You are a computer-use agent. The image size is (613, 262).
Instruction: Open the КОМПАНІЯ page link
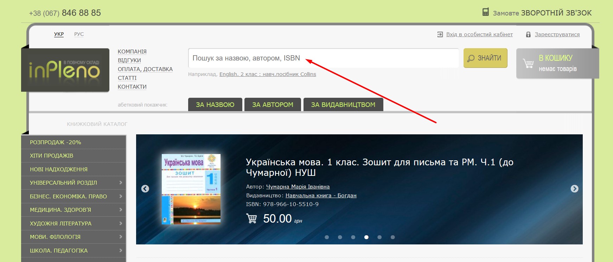tap(132, 51)
